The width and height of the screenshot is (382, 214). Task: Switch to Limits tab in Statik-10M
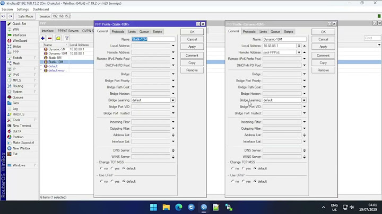tap(132, 32)
